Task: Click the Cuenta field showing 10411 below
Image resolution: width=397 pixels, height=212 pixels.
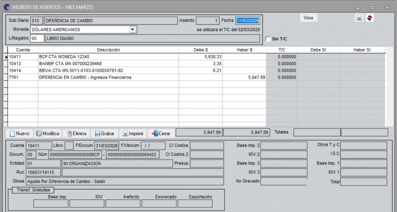Action: [39, 146]
